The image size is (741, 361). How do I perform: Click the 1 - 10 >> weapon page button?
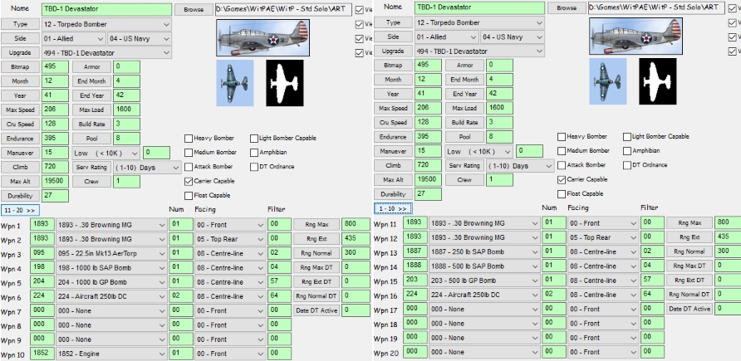click(393, 208)
